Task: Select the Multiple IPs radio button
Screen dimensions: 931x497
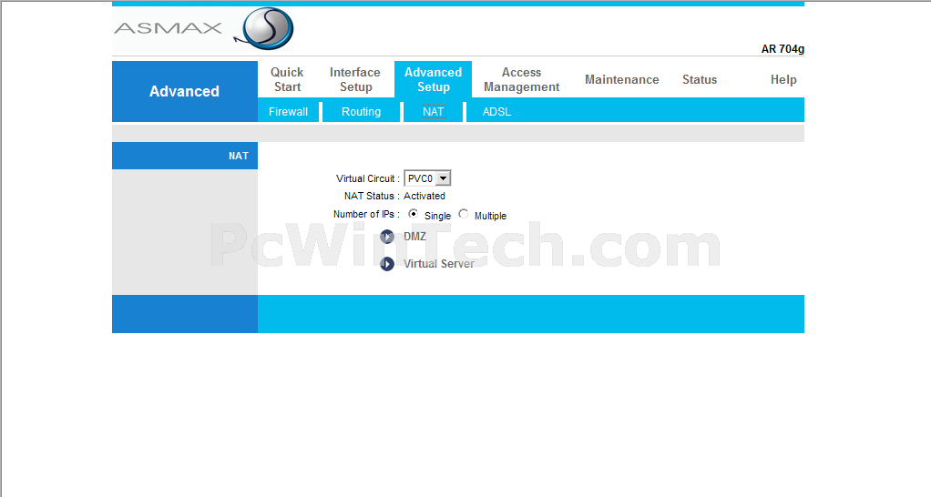Action: click(463, 214)
